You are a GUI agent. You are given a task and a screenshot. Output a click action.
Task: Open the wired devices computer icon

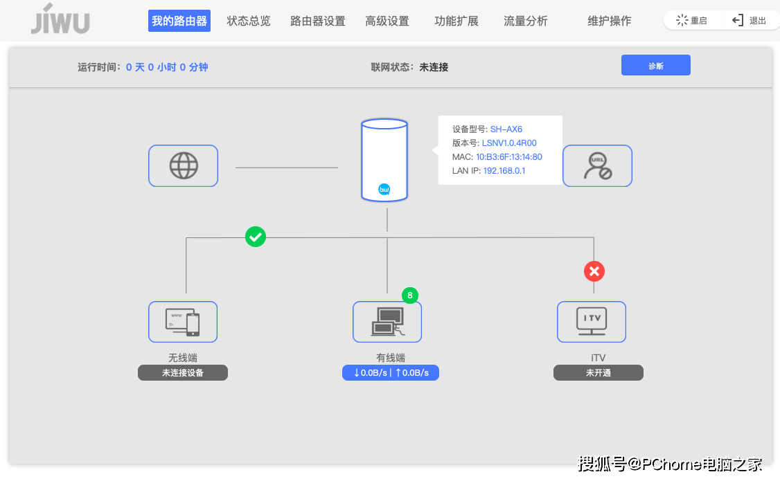click(387, 322)
